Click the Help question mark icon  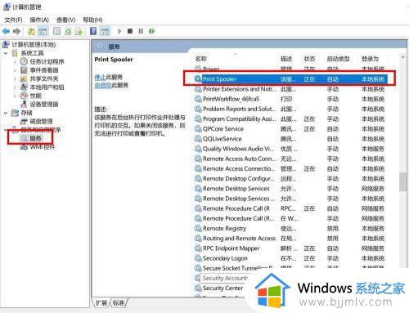click(x=93, y=31)
